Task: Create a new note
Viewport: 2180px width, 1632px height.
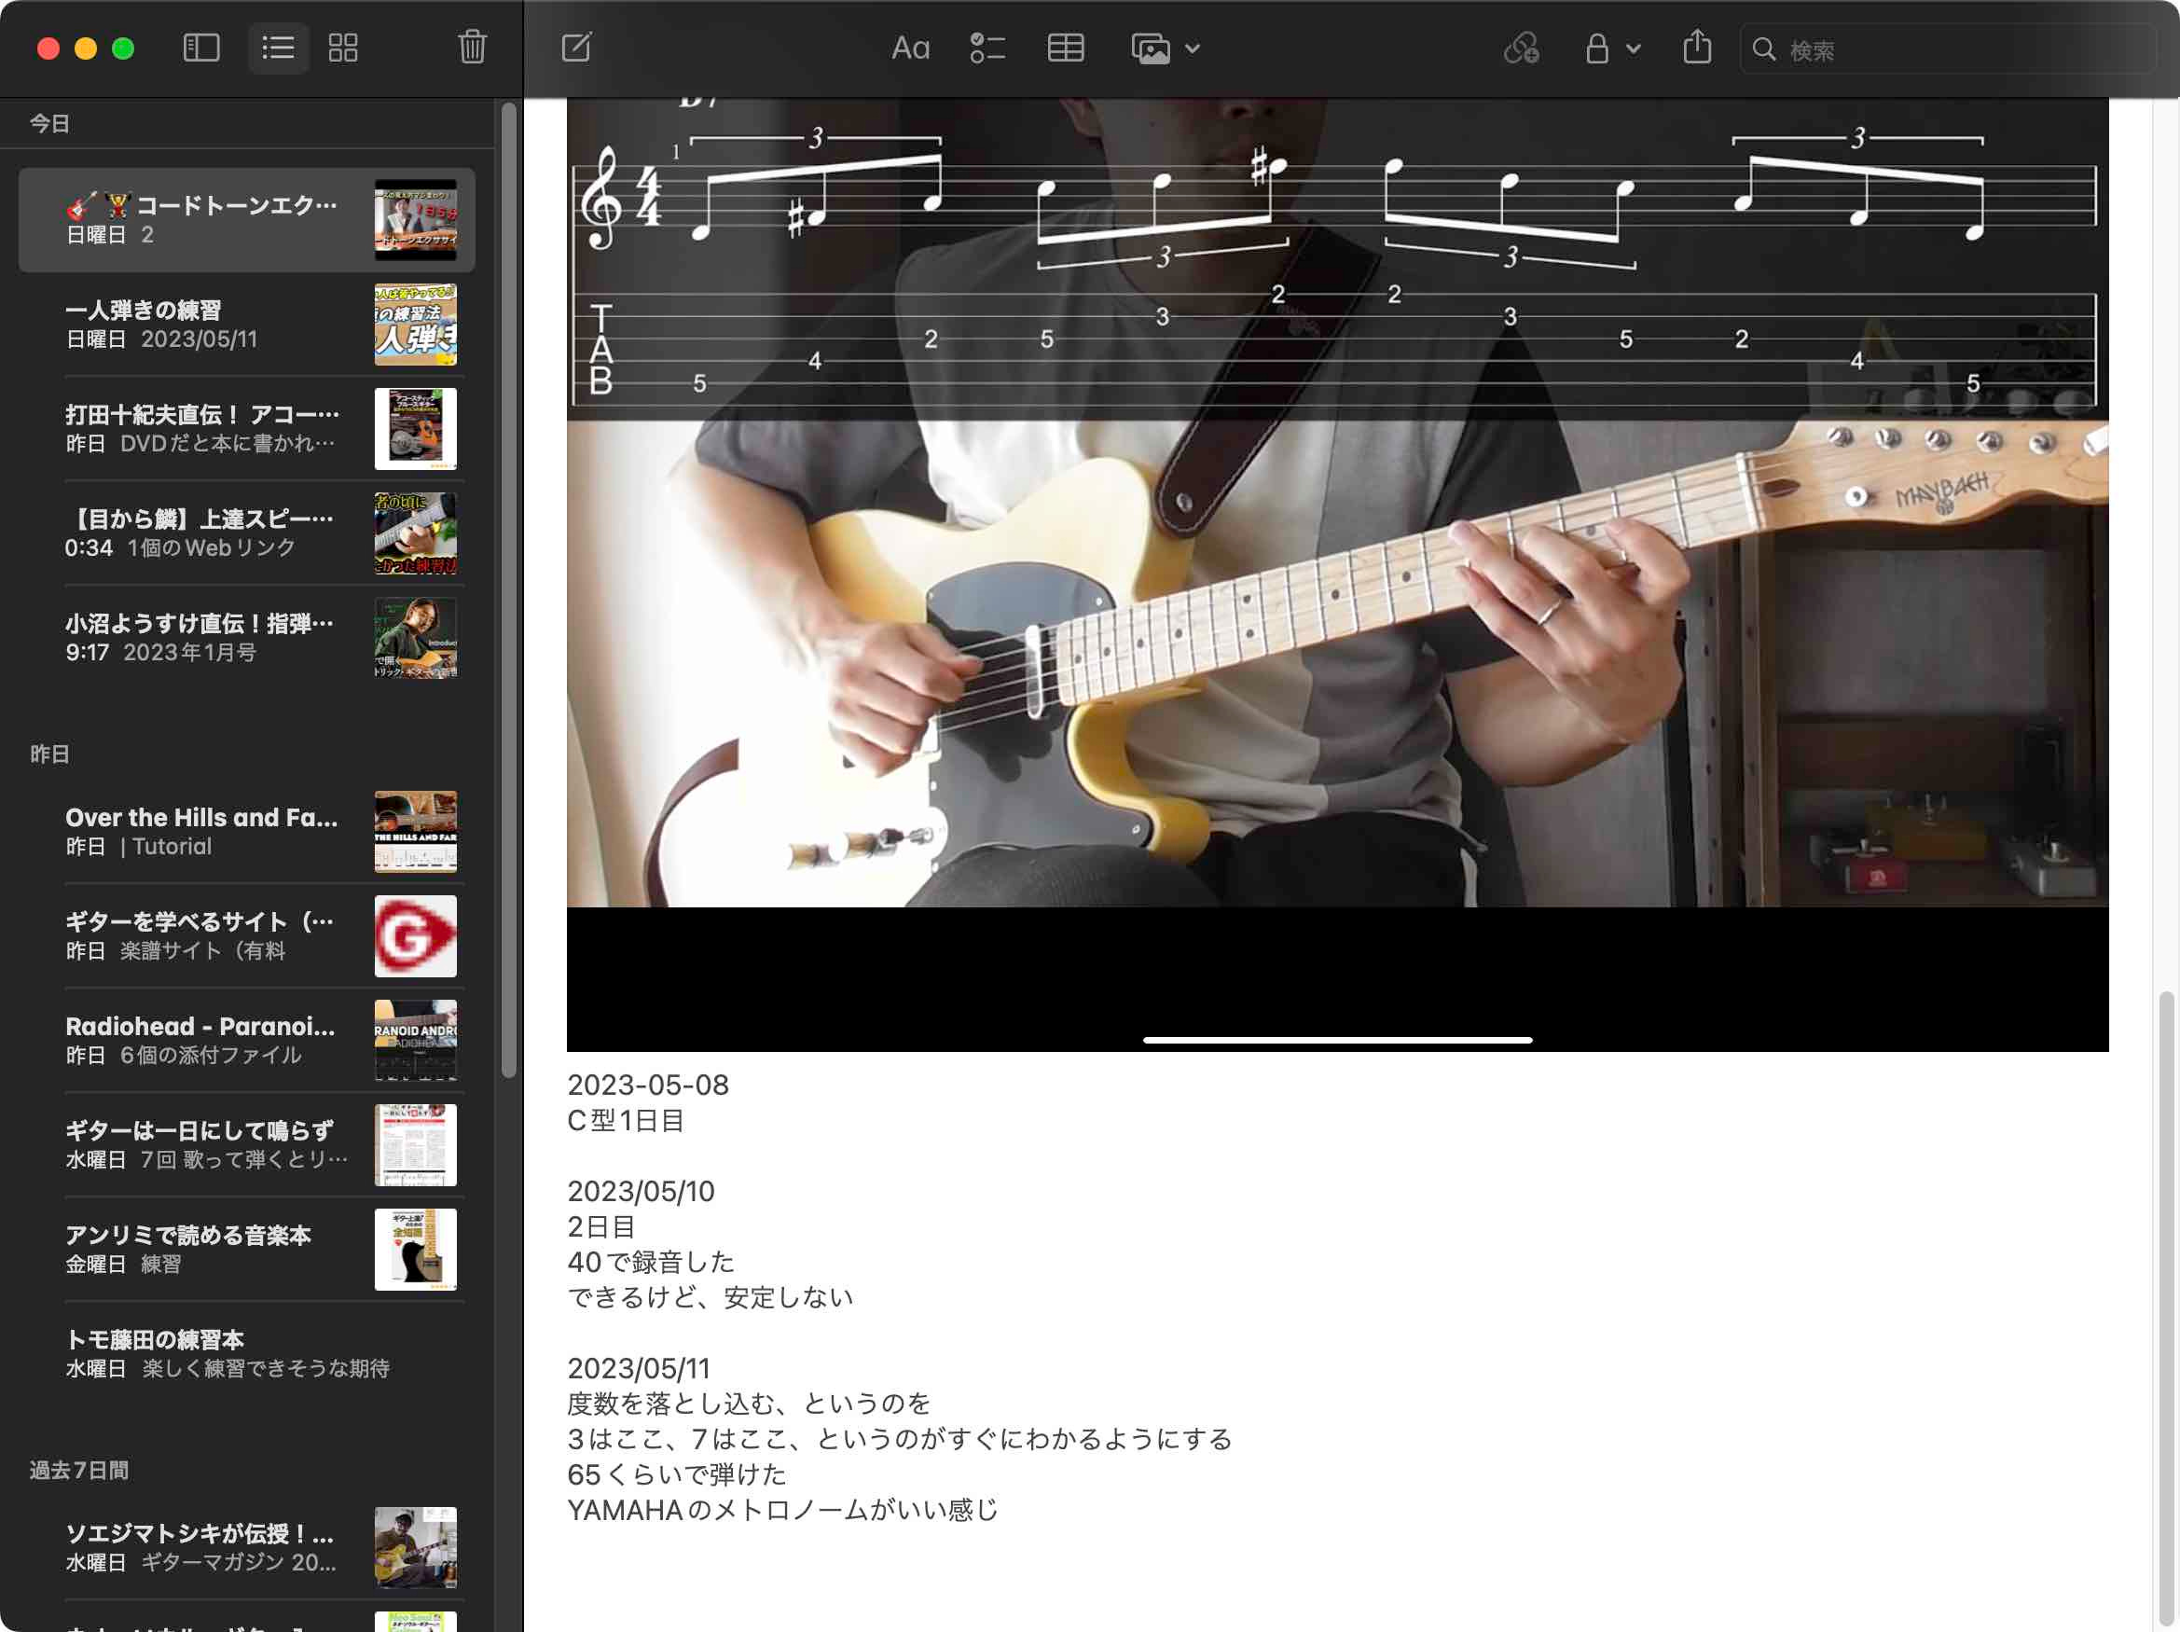Action: (576, 48)
